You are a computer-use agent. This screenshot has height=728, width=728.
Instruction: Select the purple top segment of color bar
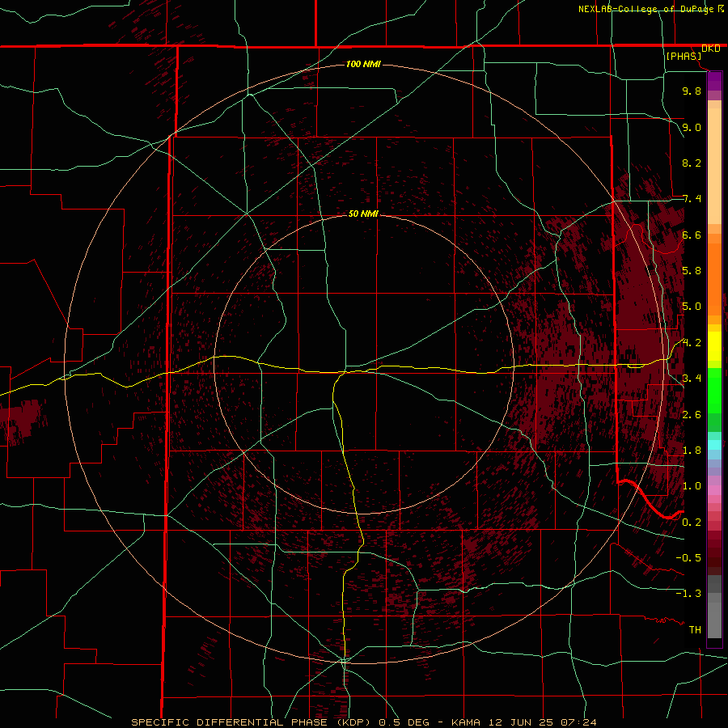coord(714,81)
